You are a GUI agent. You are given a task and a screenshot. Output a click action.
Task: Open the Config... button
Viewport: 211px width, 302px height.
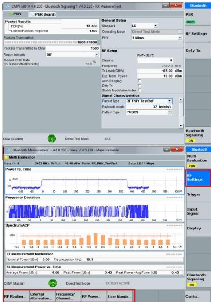pos(198,297)
